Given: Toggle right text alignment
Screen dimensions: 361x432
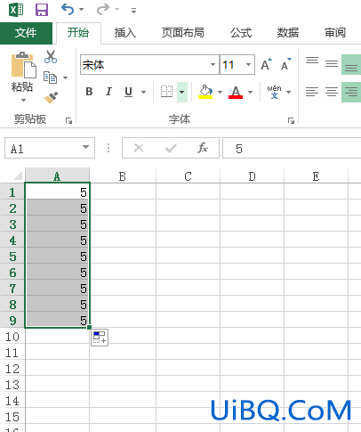Looking at the screenshot, I should [x=351, y=92].
